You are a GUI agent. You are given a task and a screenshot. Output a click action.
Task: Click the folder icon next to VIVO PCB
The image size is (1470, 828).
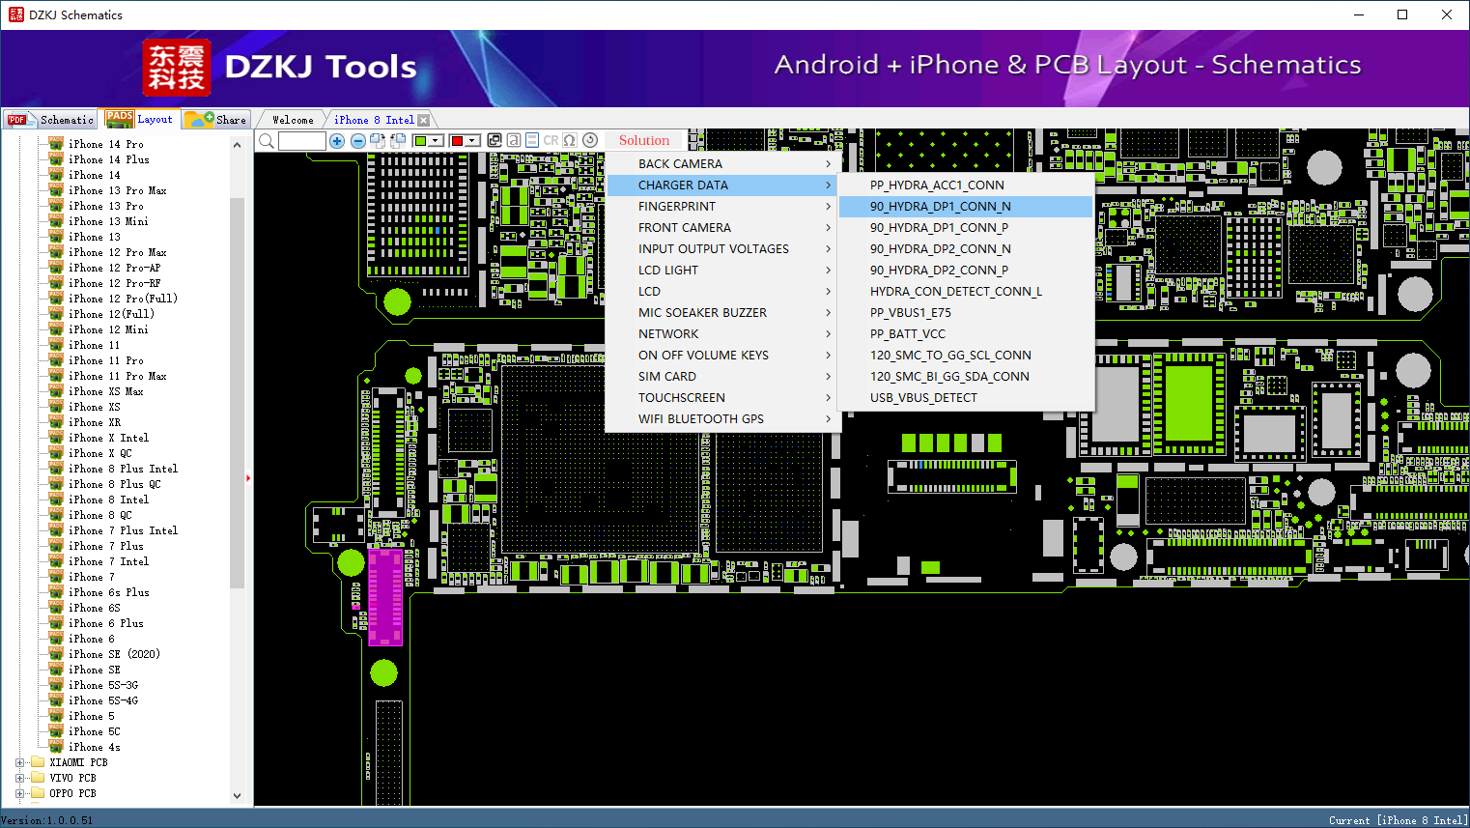[38, 778]
